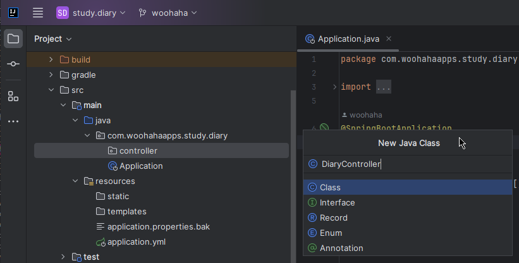Select the Application.java editor tab
Viewport: 519px width, 263px height.
[x=348, y=39]
